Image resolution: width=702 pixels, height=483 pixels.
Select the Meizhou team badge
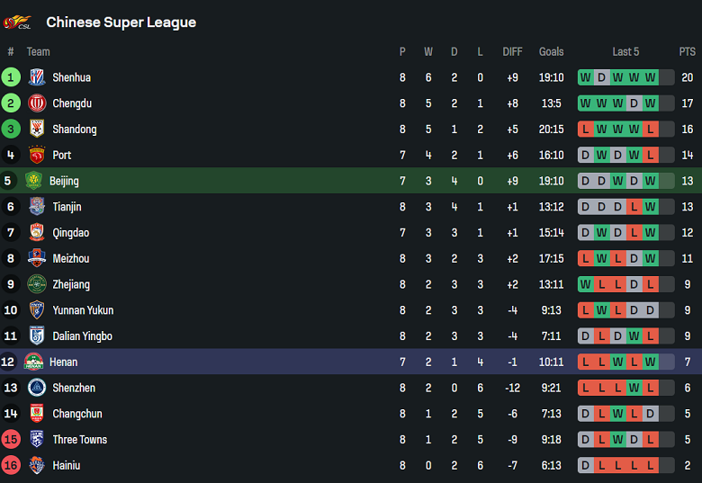(x=37, y=259)
